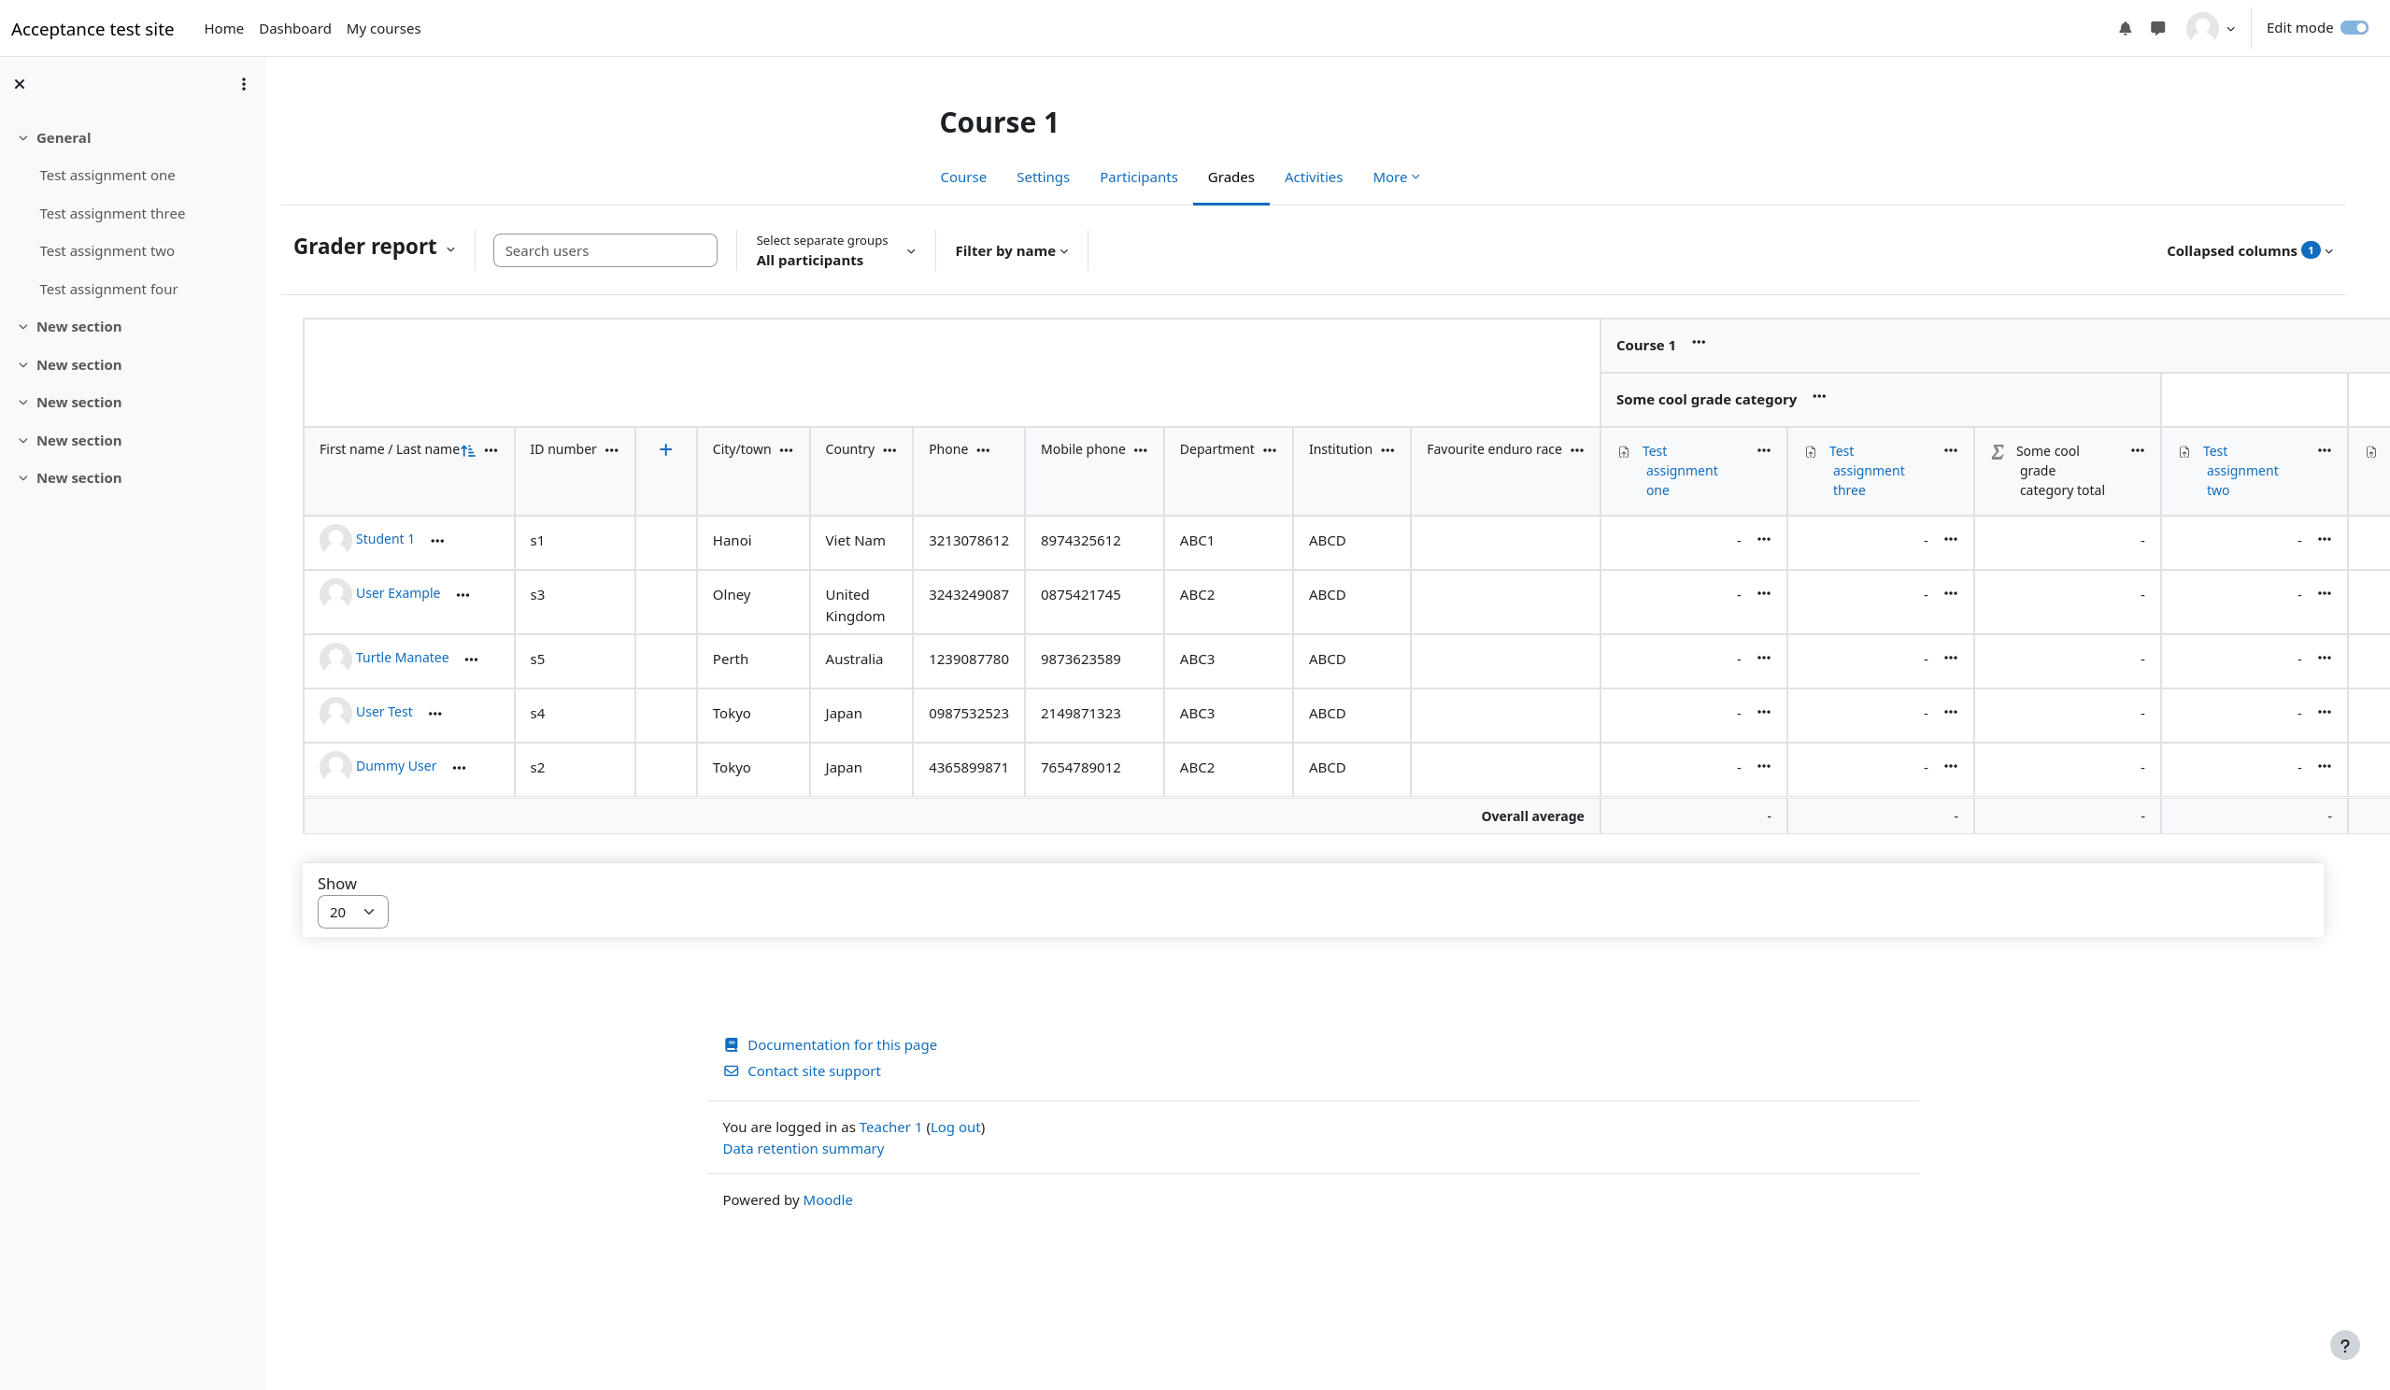Open the Filter by name dropdown

1011,251
